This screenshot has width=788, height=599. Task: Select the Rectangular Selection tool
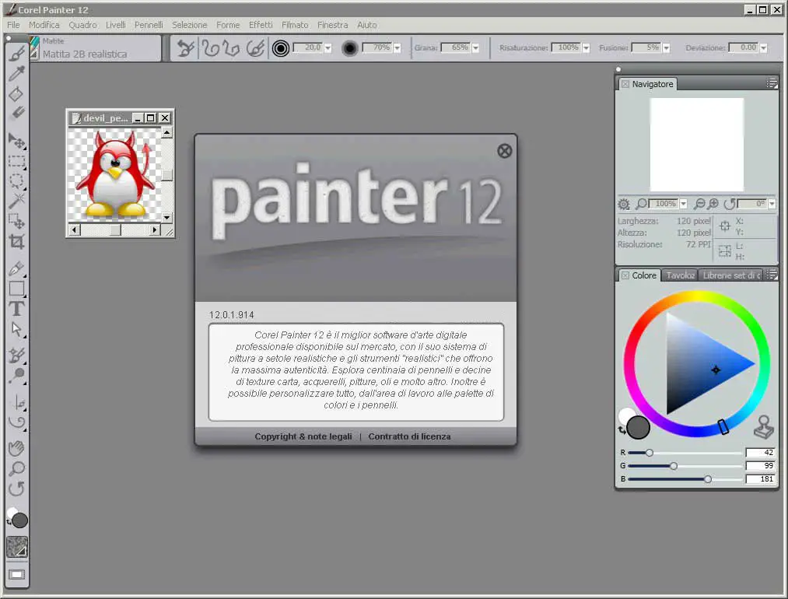pos(16,161)
